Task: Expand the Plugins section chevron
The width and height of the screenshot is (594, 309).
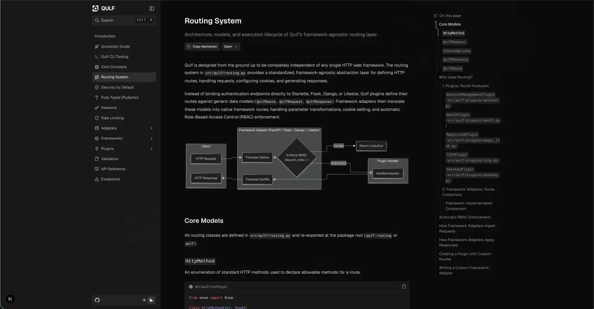Action: point(151,149)
